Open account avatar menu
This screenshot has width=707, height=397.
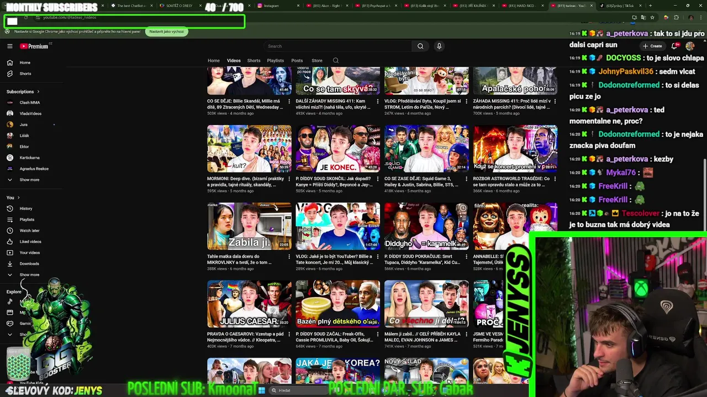(690, 46)
